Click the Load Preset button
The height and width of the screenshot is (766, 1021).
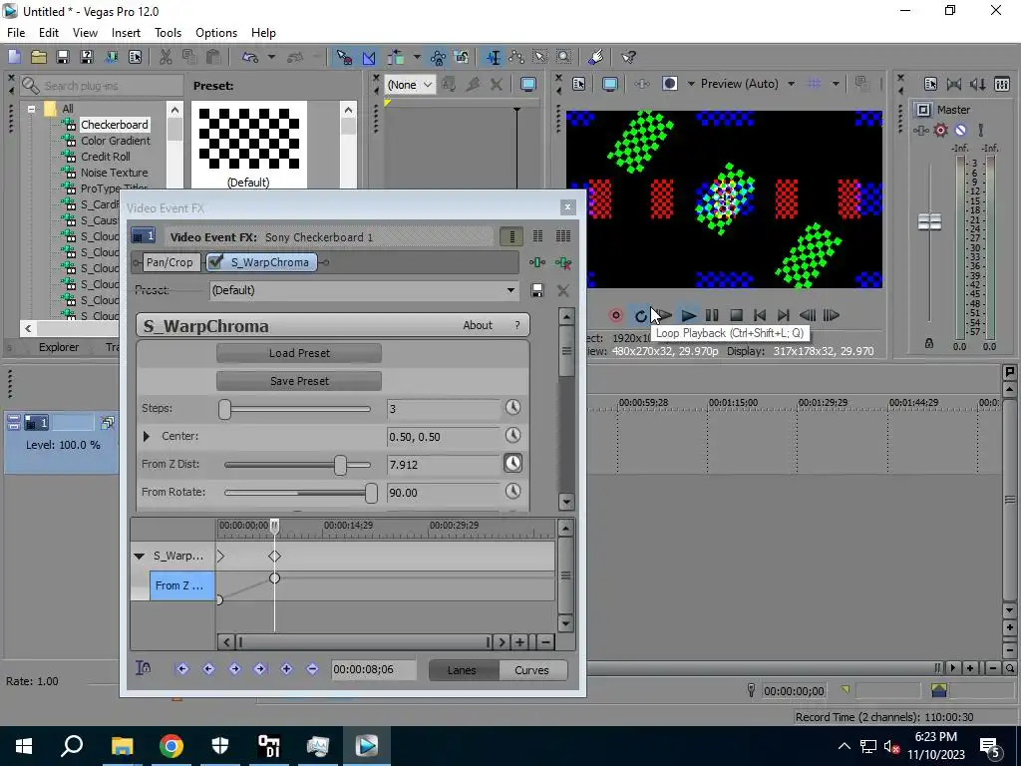point(299,353)
